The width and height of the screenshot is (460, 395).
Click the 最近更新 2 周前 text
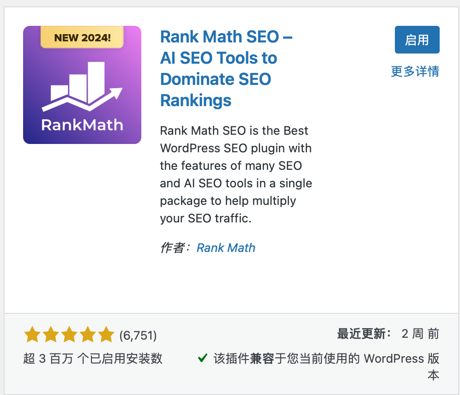click(x=388, y=334)
